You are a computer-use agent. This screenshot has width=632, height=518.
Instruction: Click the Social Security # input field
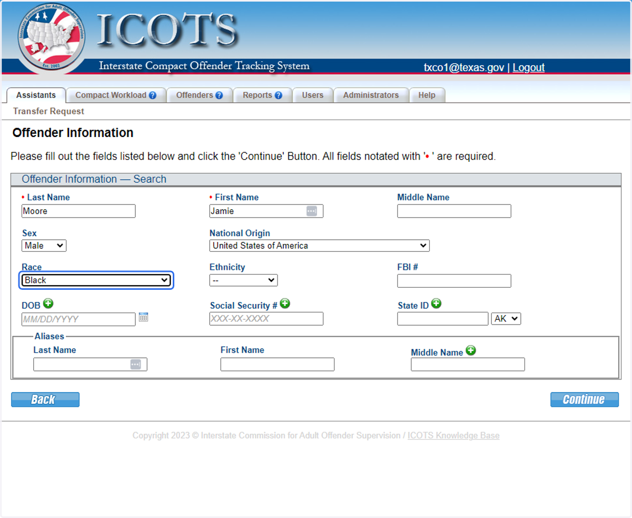[x=266, y=319]
